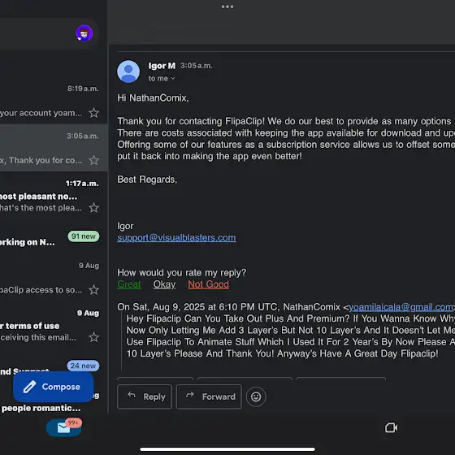Click the Reply button
This screenshot has width=455, height=455.
(145, 396)
